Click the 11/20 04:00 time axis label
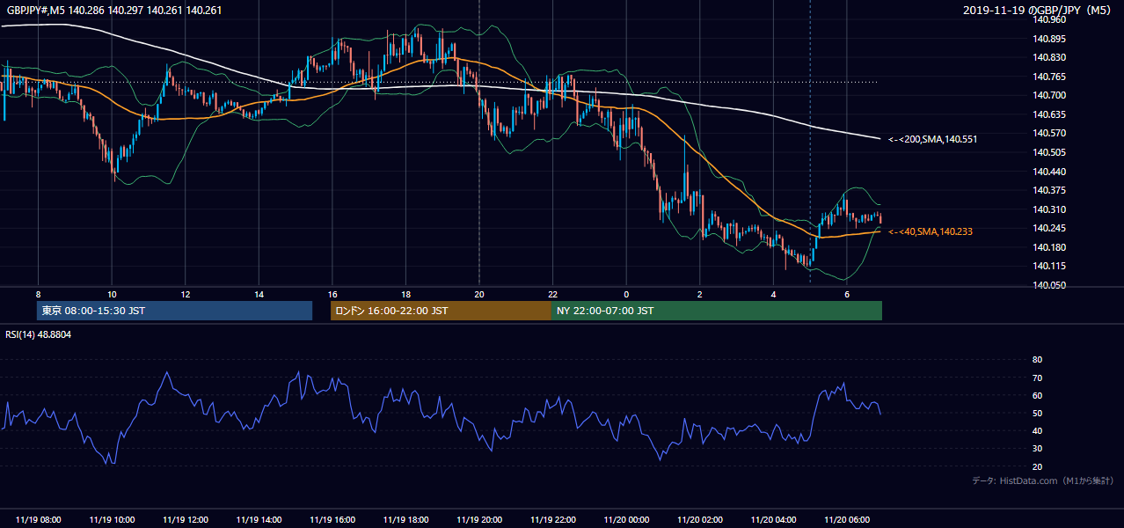The image size is (1124, 528). point(773,520)
